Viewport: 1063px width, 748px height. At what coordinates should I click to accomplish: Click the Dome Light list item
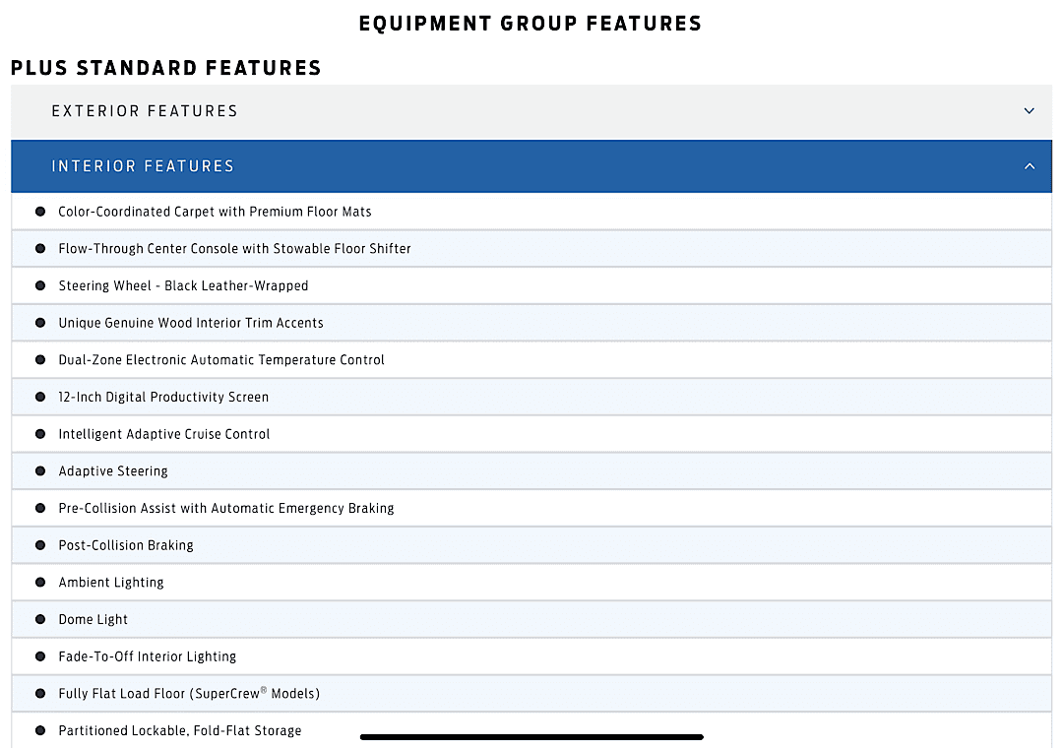click(94, 620)
